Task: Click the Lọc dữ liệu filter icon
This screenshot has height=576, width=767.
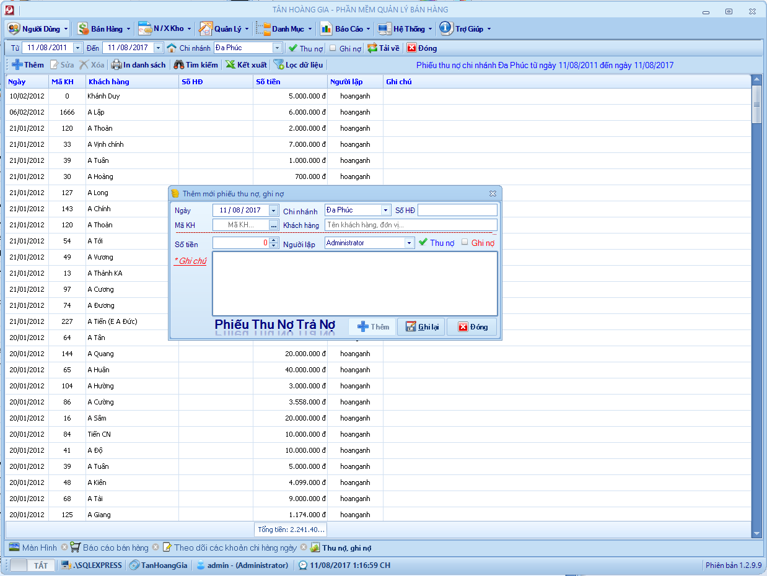Action: point(279,64)
